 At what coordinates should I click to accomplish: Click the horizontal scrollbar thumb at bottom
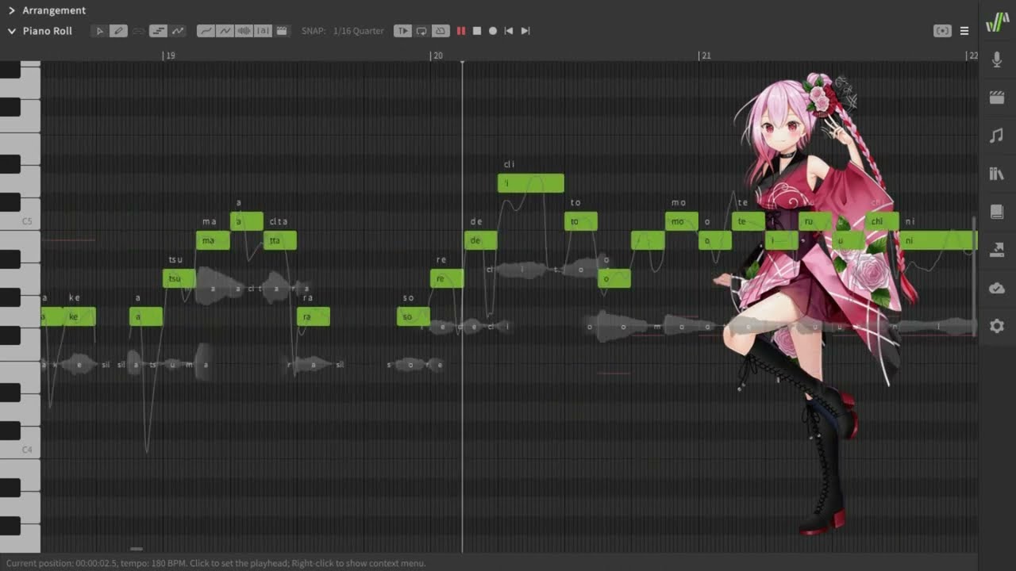[137, 549]
